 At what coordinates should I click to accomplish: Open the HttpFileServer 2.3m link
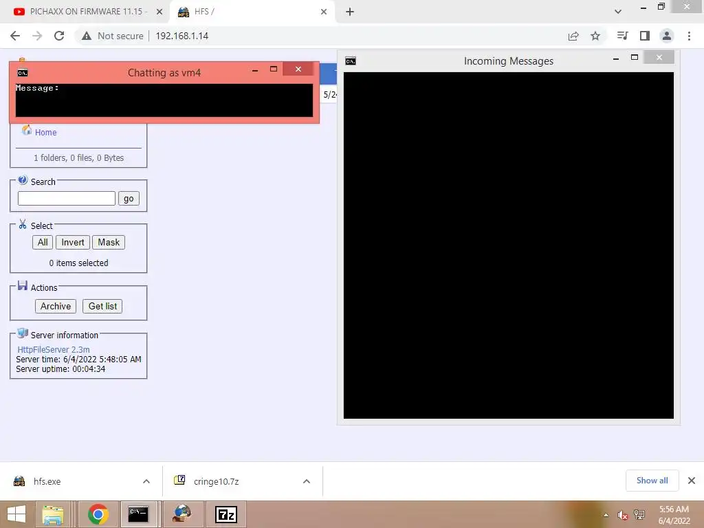(x=54, y=349)
